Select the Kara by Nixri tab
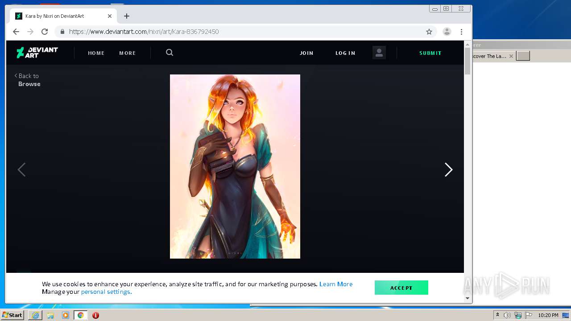This screenshot has height=321, width=571. tap(64, 16)
